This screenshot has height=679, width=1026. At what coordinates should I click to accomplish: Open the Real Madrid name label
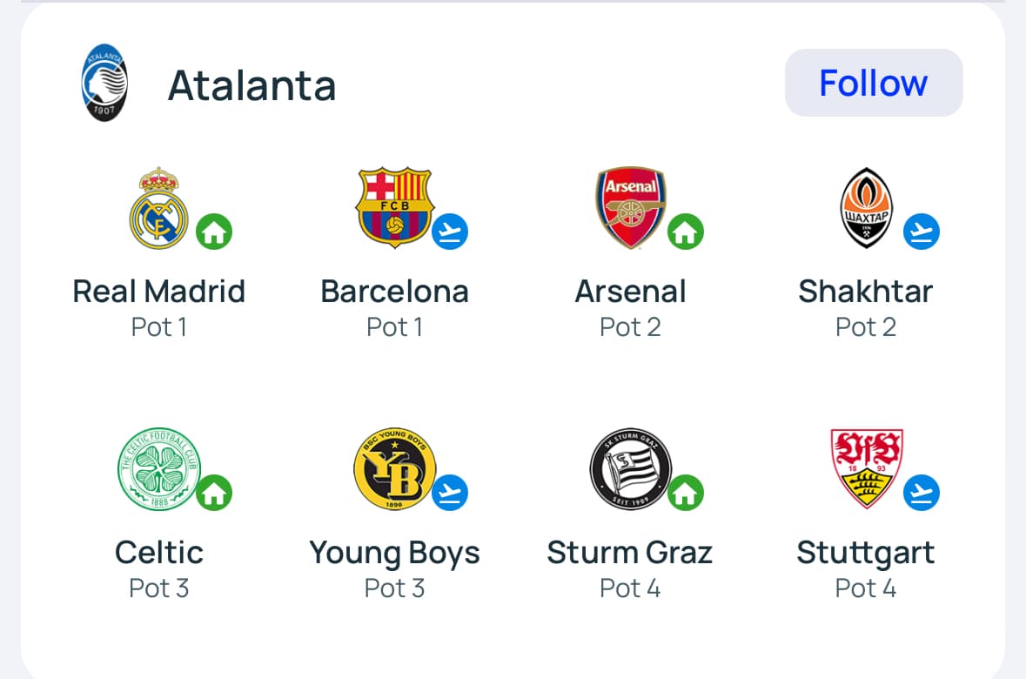(158, 291)
